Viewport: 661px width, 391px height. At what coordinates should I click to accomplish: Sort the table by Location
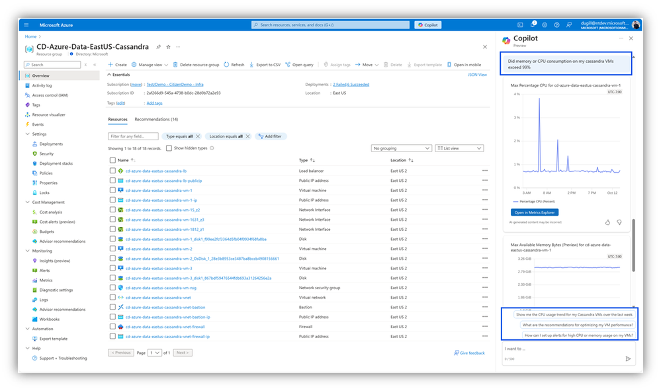(402, 160)
